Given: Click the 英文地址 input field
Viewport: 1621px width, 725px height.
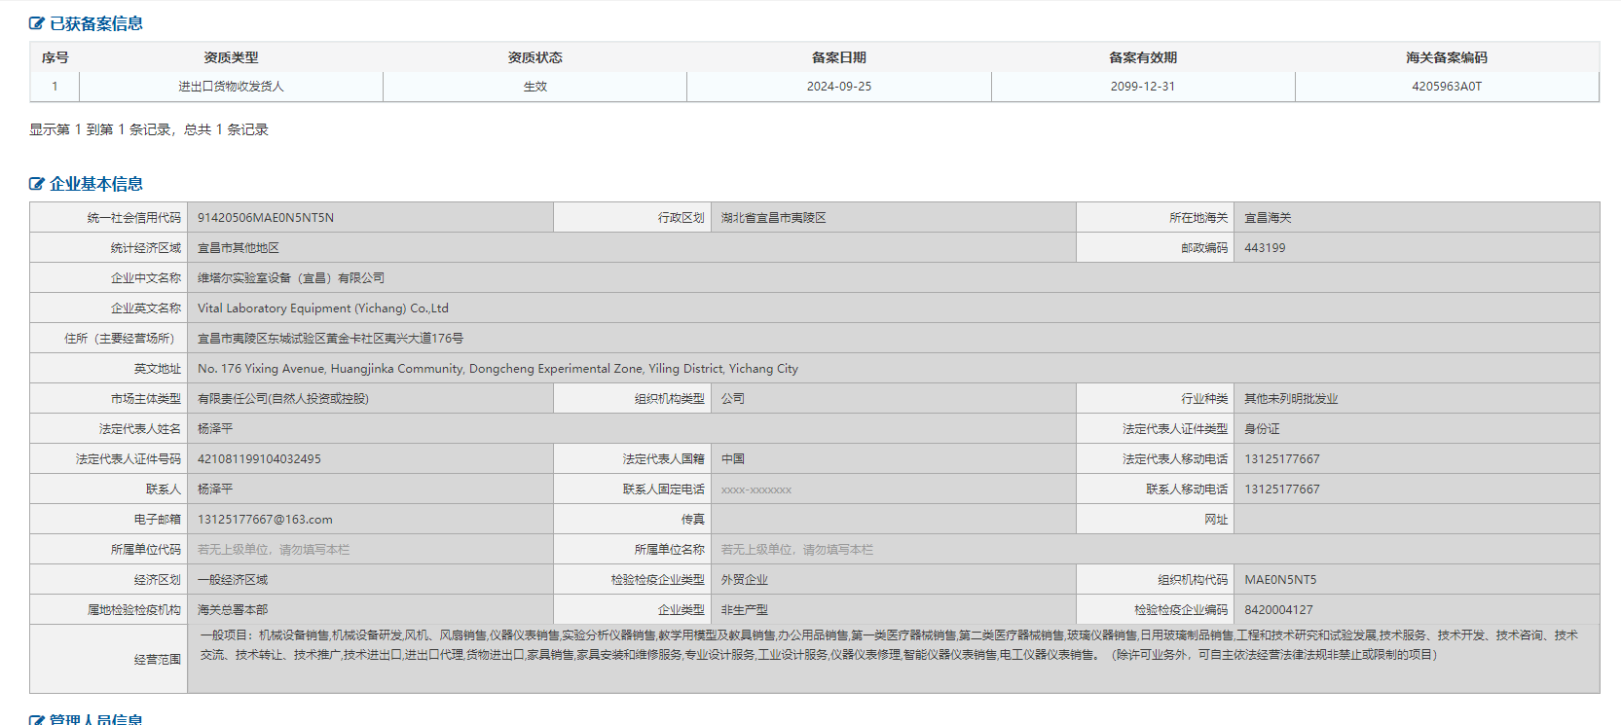Looking at the screenshot, I should 892,369.
